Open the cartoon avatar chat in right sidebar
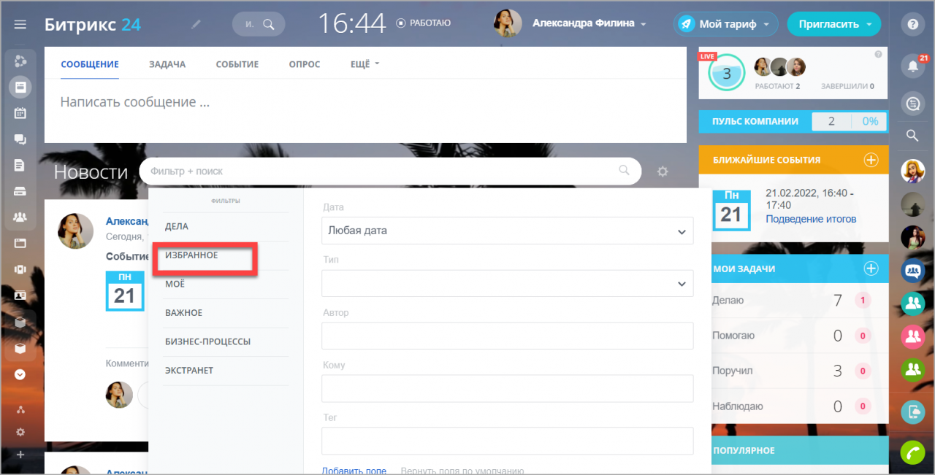The width and height of the screenshot is (935, 475). [912, 172]
